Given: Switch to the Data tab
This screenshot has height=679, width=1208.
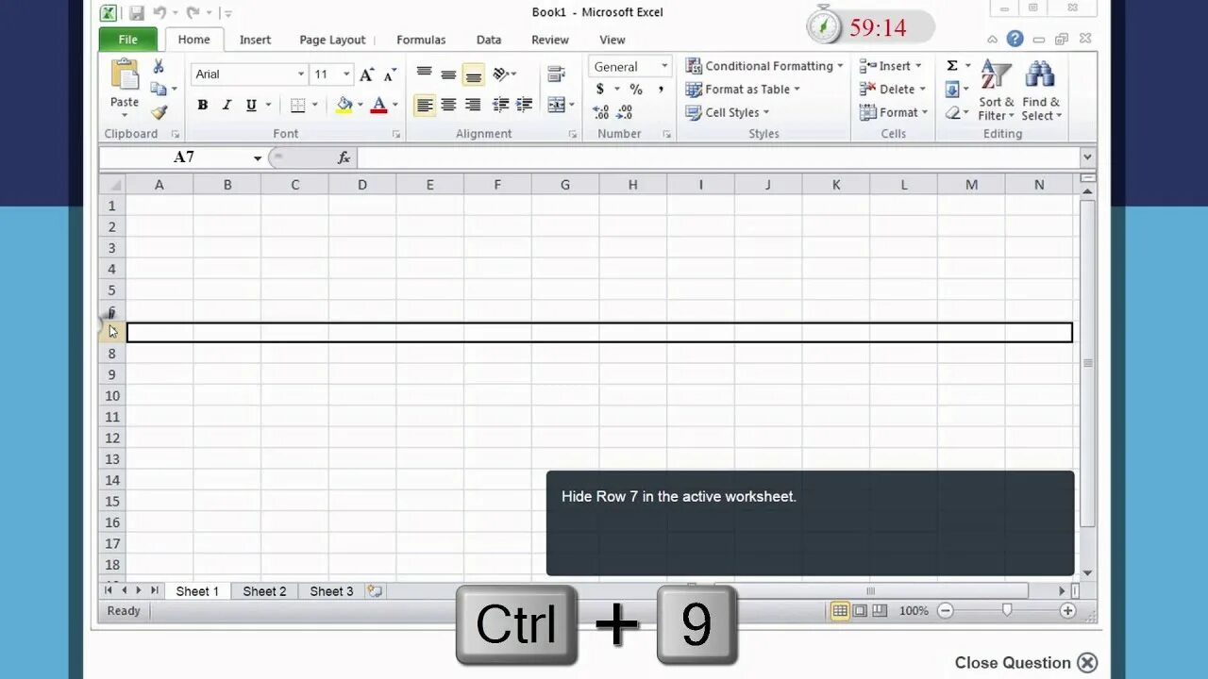Looking at the screenshot, I should coord(489,40).
